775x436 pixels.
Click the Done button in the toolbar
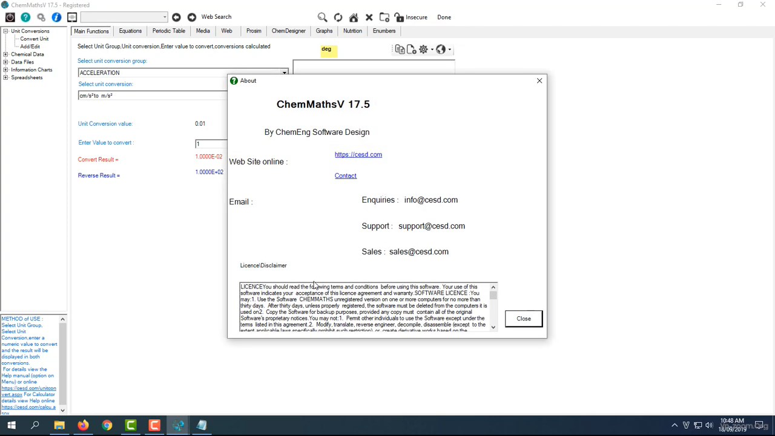point(444,18)
